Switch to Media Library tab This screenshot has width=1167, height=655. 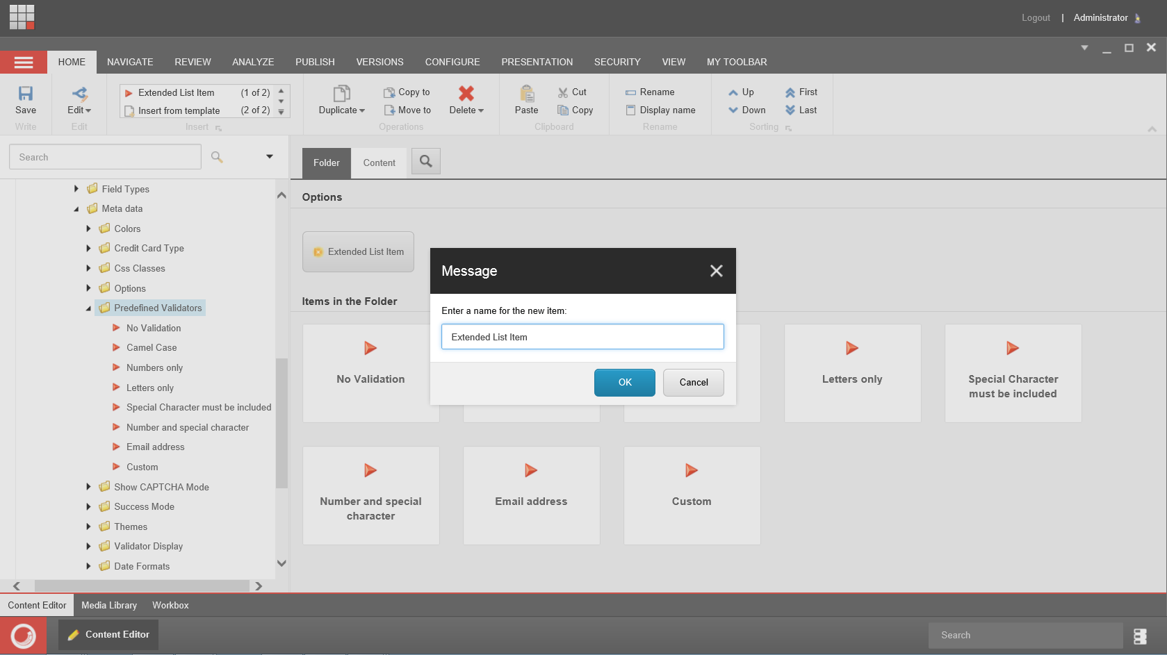[x=109, y=605]
